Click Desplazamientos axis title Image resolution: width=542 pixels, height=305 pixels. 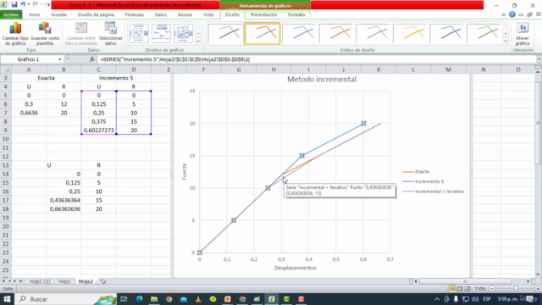click(x=296, y=268)
